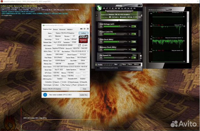Click the Detach button in Hardware Monitor

[169, 10]
